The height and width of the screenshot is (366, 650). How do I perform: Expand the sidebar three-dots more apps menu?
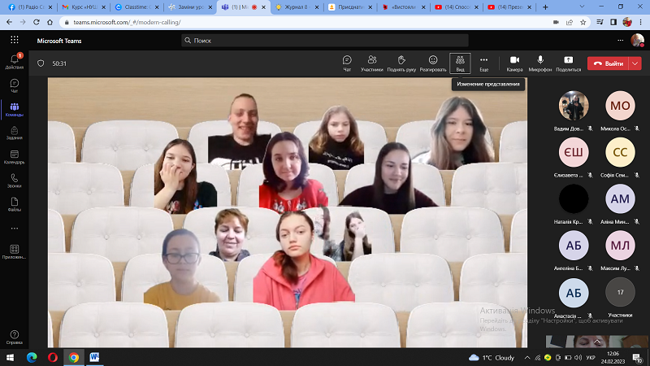click(15, 227)
